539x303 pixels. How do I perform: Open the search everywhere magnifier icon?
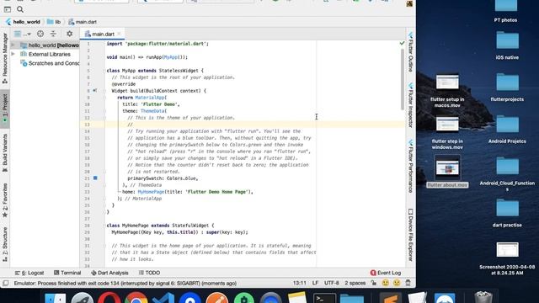[20, 9]
